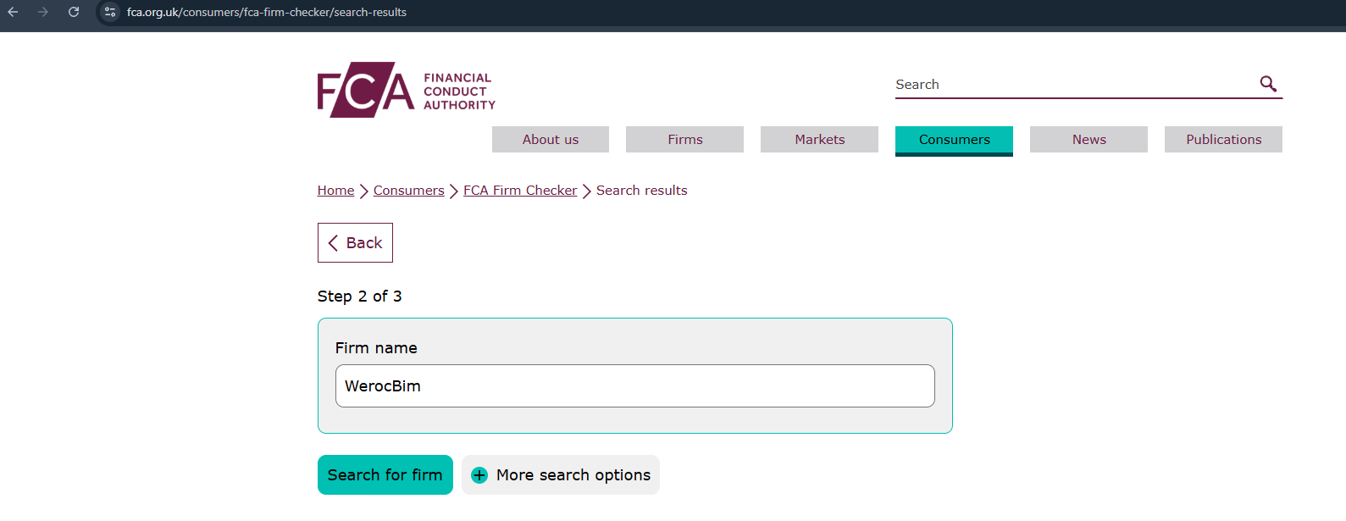Click the Step 2 of 3 text
This screenshot has height=521, width=1346.
click(359, 297)
